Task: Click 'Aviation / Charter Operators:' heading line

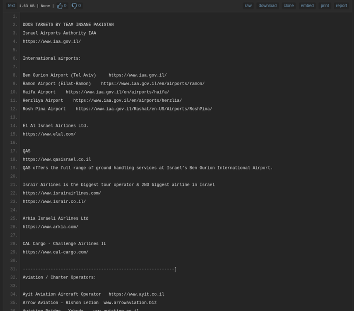Action: 59,277
